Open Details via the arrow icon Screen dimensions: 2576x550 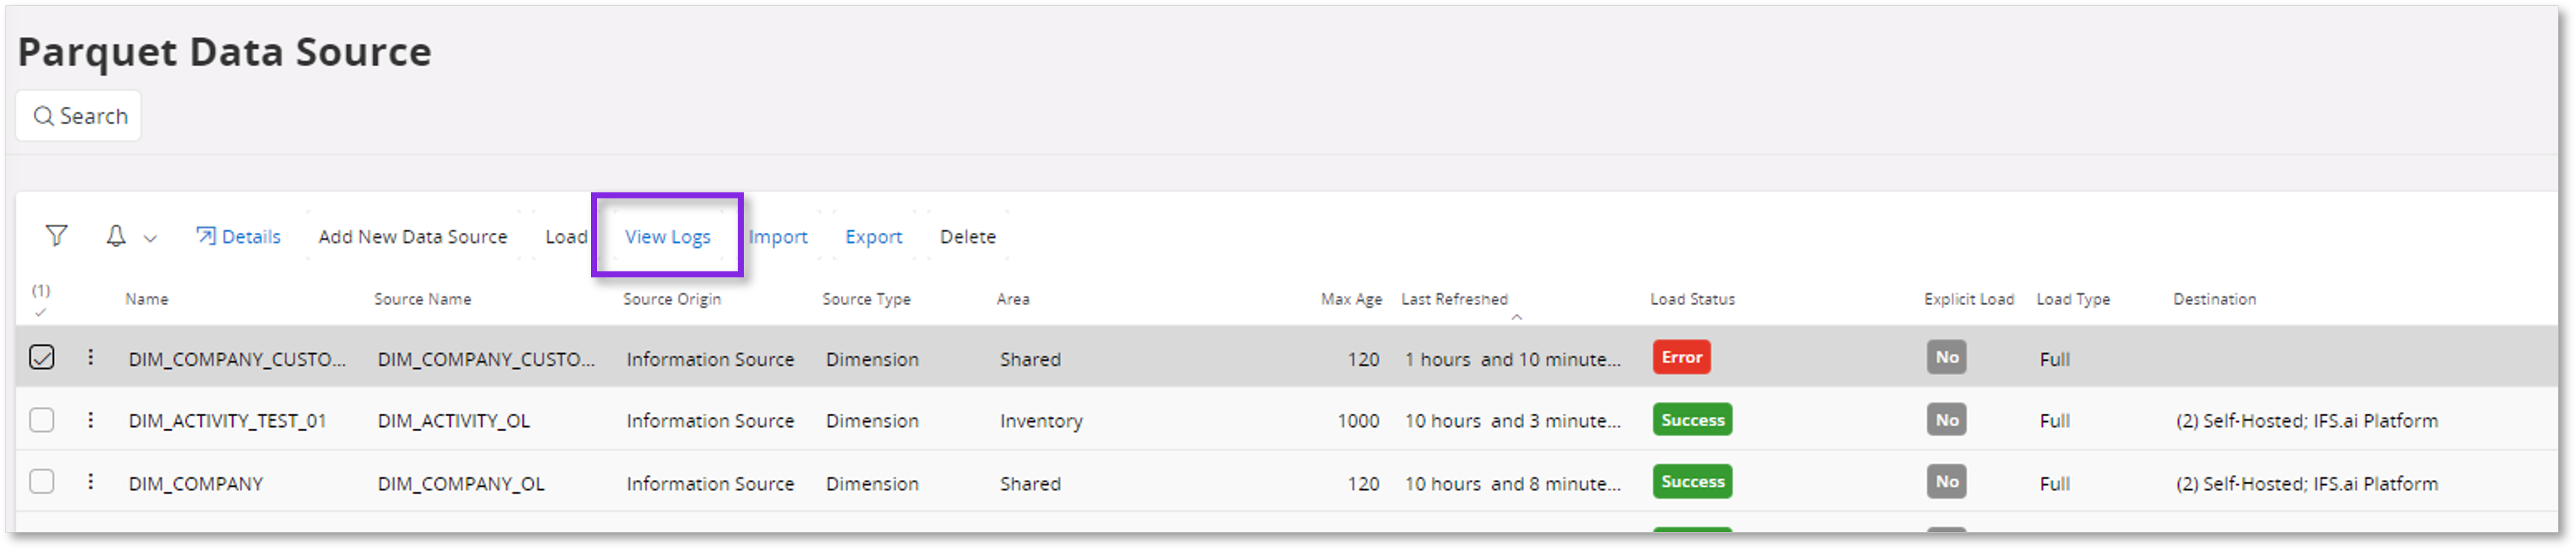coord(206,236)
